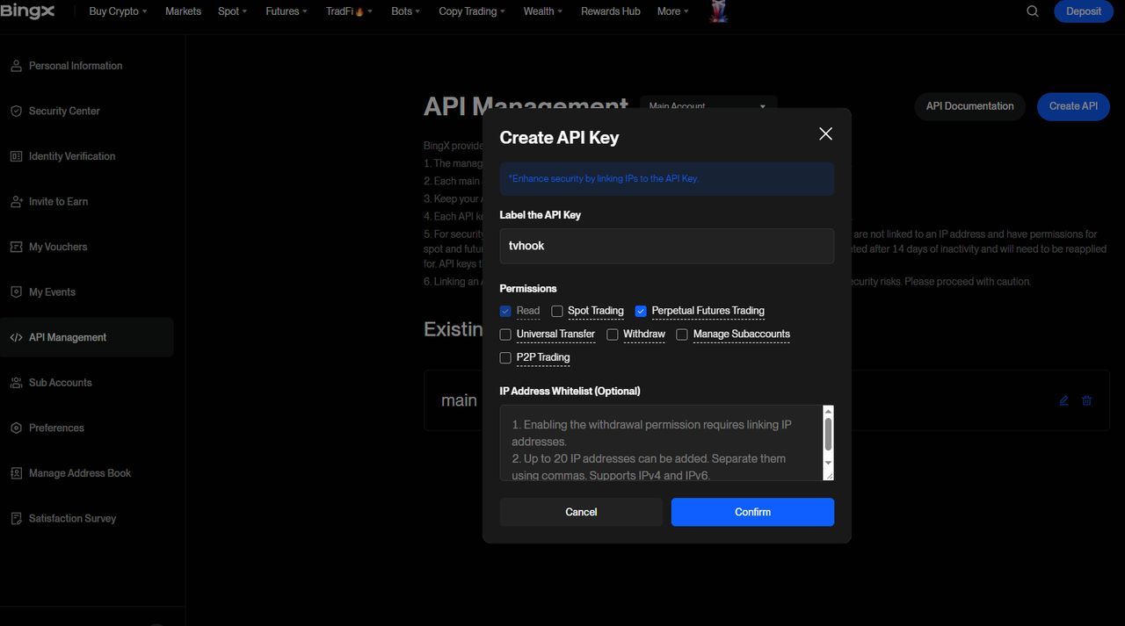
Task: Click the API Management code icon
Action: [16, 337]
